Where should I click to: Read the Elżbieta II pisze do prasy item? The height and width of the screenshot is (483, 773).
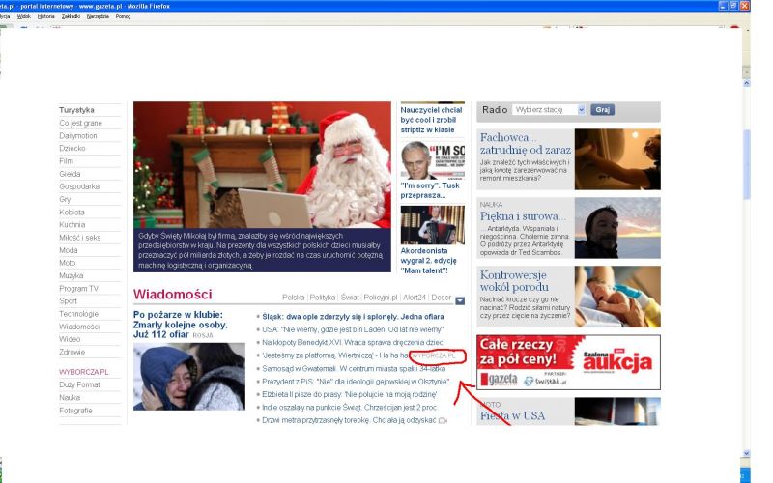[x=350, y=394]
